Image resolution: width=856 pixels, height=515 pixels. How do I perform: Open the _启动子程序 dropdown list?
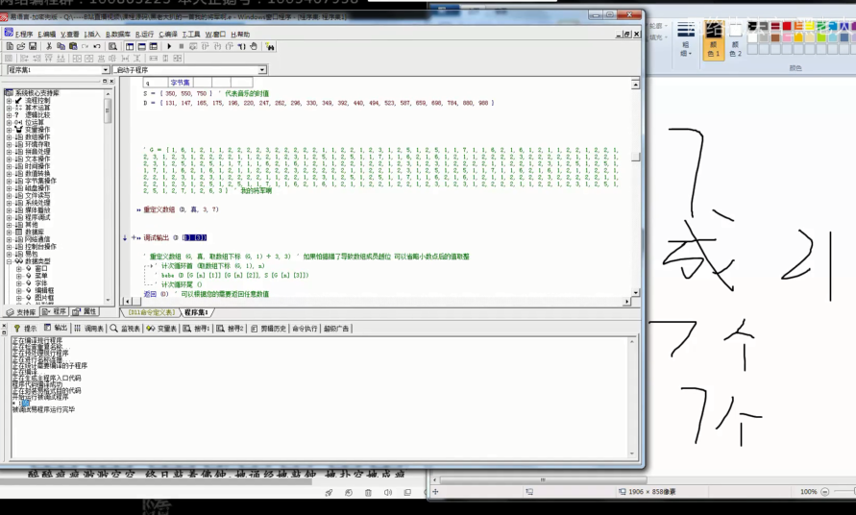tap(262, 70)
